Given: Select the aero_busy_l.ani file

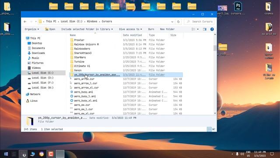Looking at the screenshot, I should click(x=85, y=96).
